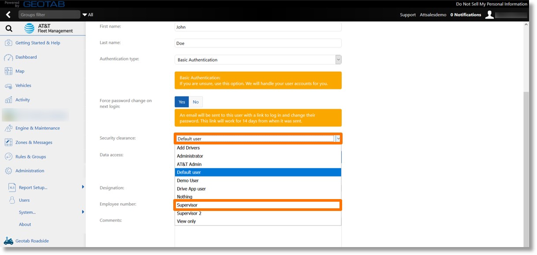Viewport: 537px width, 255px height.
Task: Click the First name field
Action: click(258, 27)
